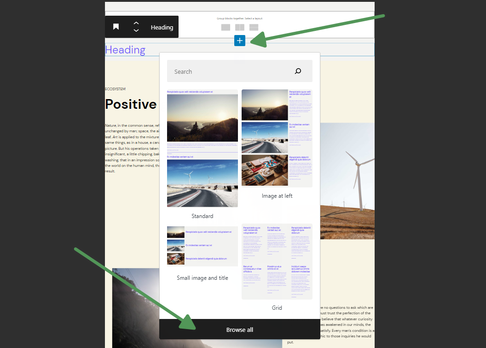This screenshot has width=486, height=348.
Task: Click the magnifier search icon
Action: point(298,71)
